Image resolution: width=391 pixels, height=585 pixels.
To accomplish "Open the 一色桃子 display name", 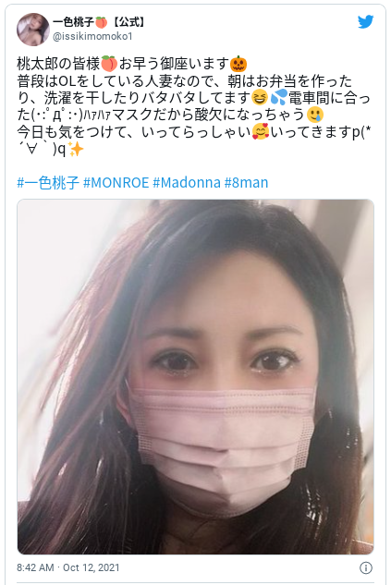I will point(73,22).
